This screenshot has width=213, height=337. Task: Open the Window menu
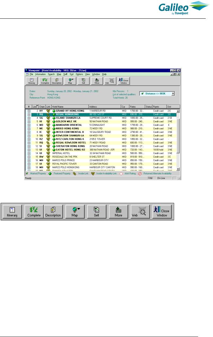(x=96, y=74)
